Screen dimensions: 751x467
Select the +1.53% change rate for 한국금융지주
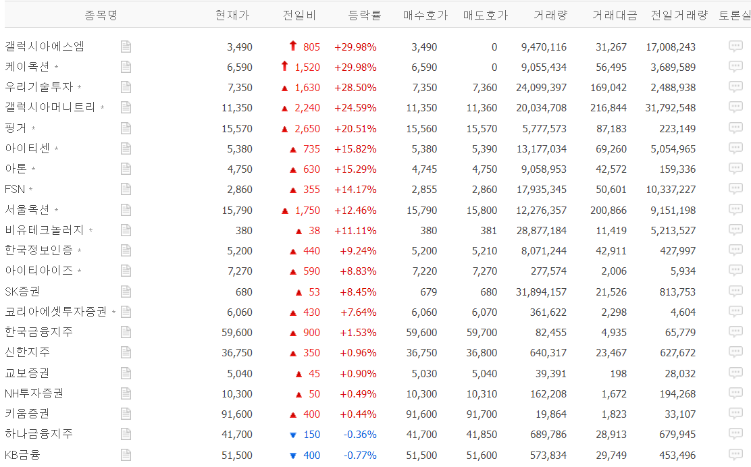(x=358, y=333)
